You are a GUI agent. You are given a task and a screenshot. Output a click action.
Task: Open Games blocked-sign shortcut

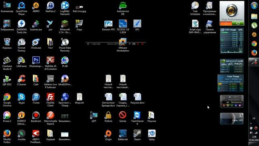click(x=123, y=117)
